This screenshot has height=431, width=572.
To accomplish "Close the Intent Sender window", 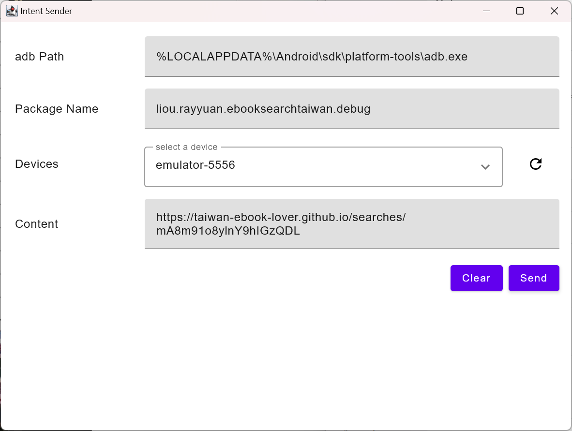I will (554, 11).
